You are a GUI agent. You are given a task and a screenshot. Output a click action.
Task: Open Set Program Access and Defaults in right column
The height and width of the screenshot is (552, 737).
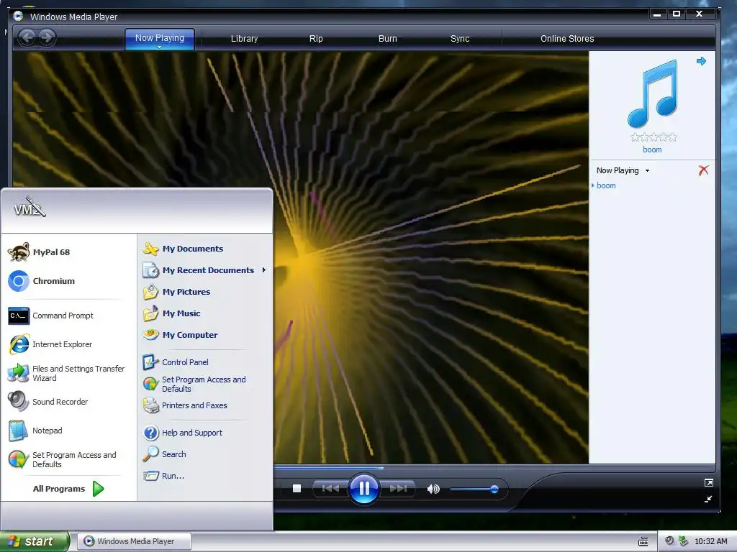click(205, 384)
